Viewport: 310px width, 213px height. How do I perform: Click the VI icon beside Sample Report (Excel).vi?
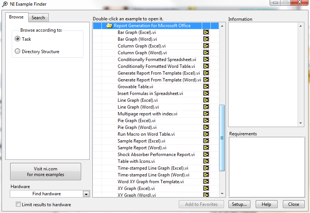[x=206, y=141]
